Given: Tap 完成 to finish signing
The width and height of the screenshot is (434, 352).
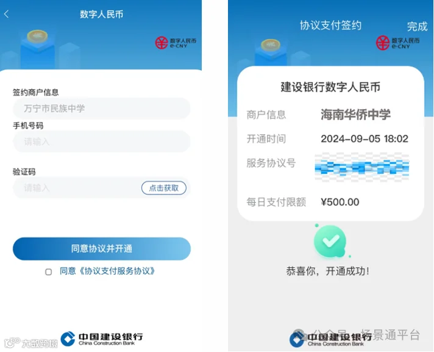Looking at the screenshot, I should pyautogui.click(x=417, y=26).
